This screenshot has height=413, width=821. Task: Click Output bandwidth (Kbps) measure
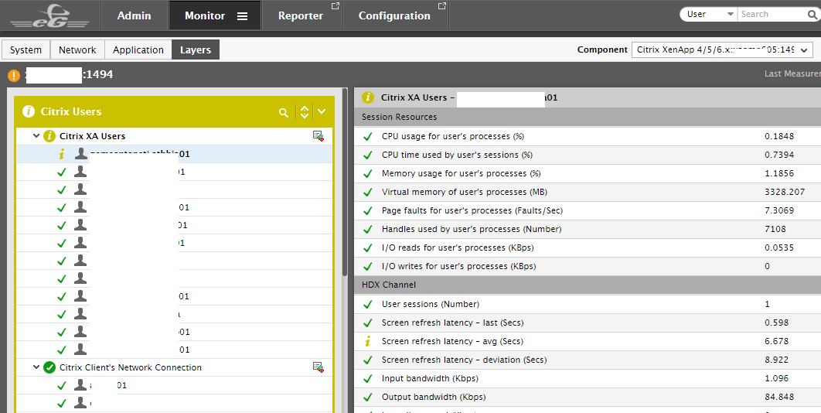[434, 397]
